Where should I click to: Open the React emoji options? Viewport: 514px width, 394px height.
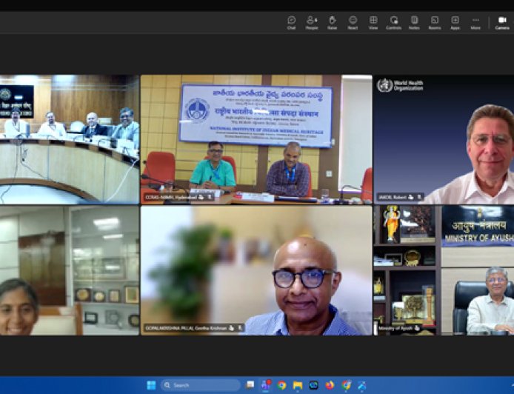[x=353, y=23]
